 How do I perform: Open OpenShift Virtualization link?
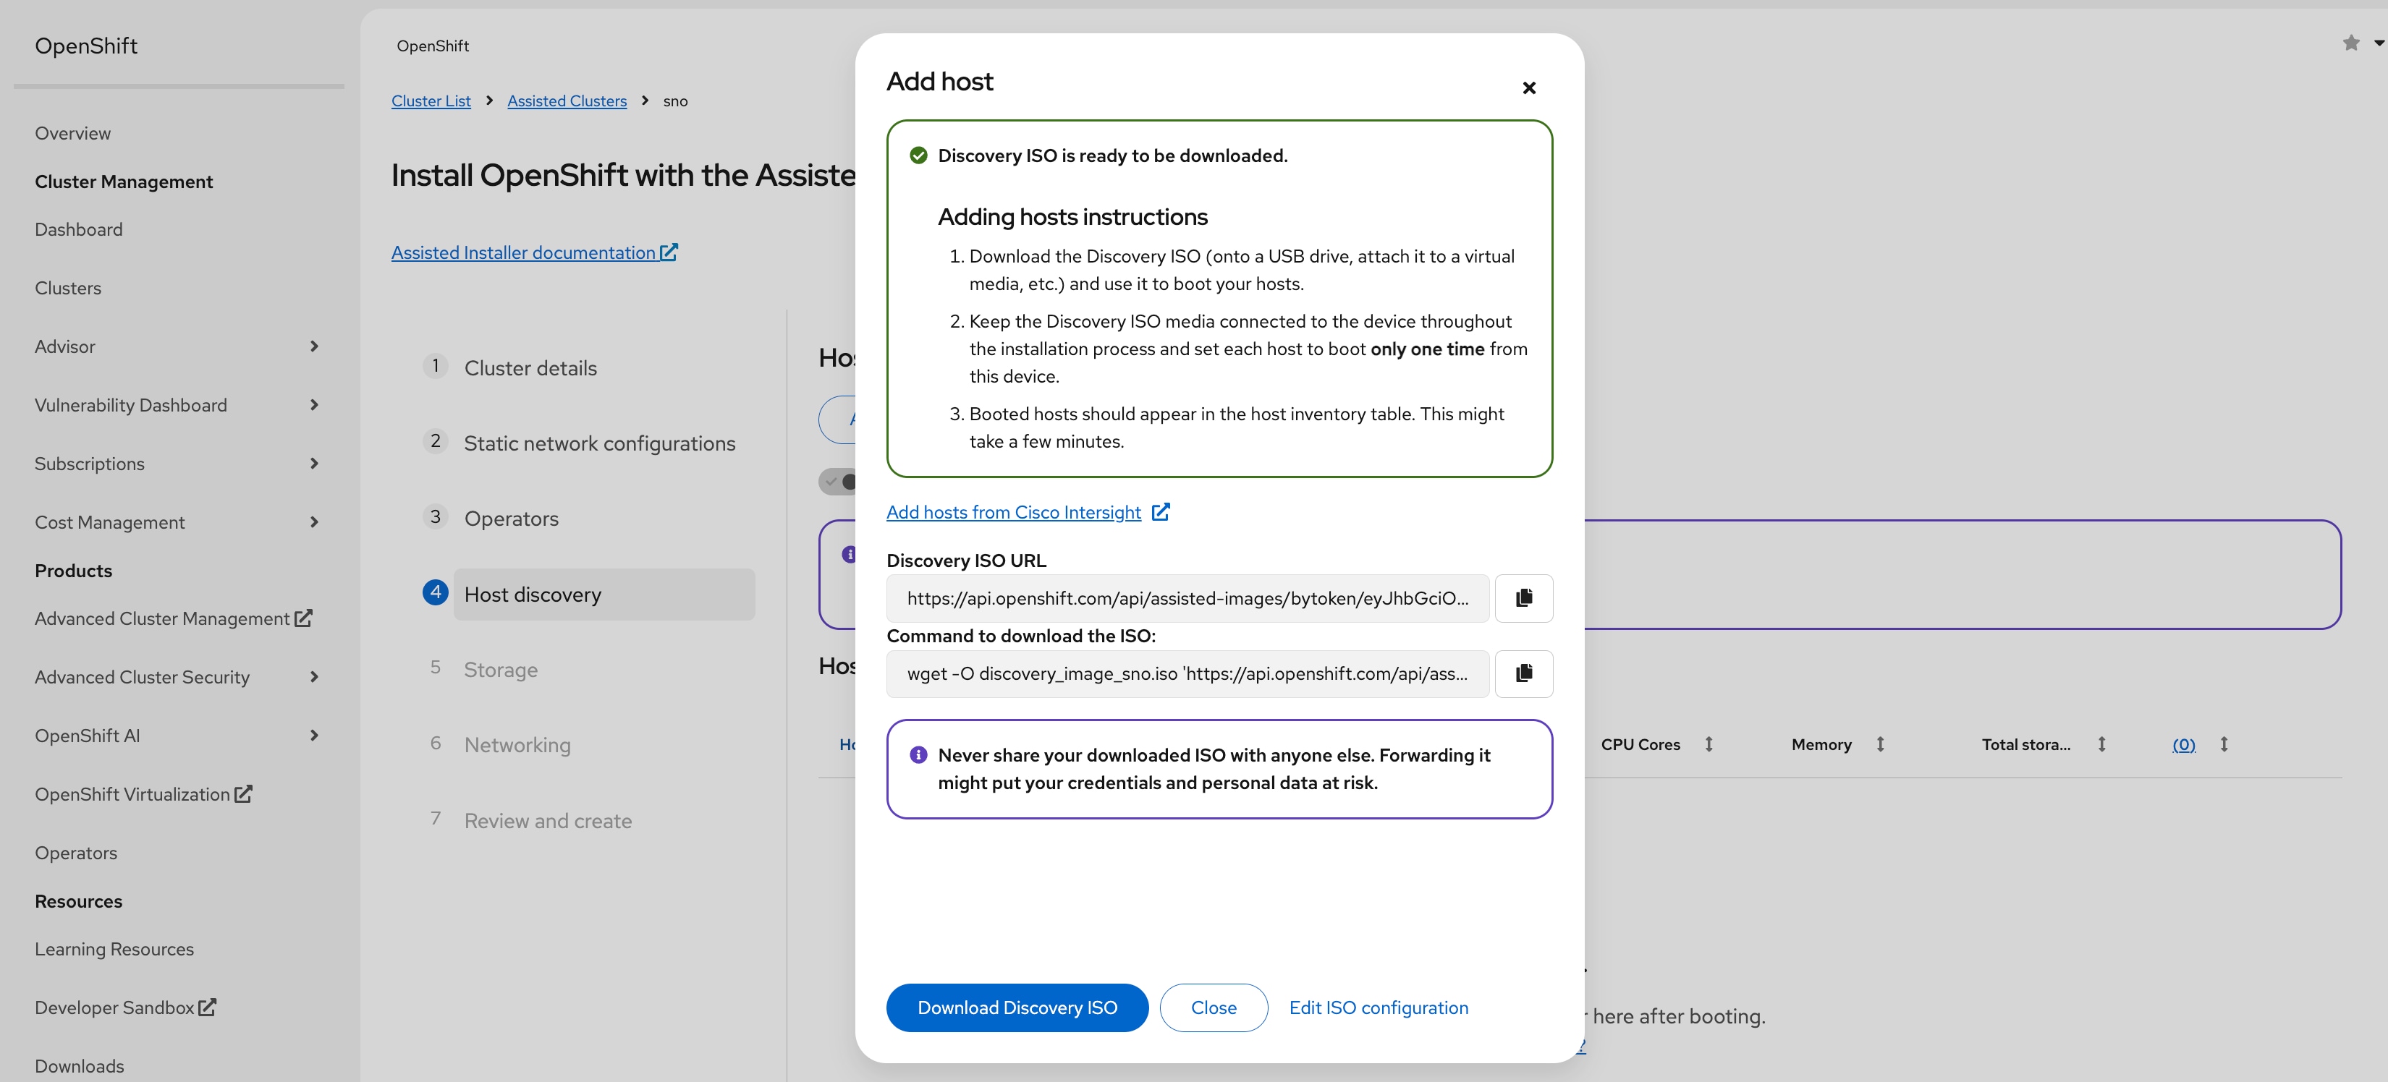[x=132, y=794]
